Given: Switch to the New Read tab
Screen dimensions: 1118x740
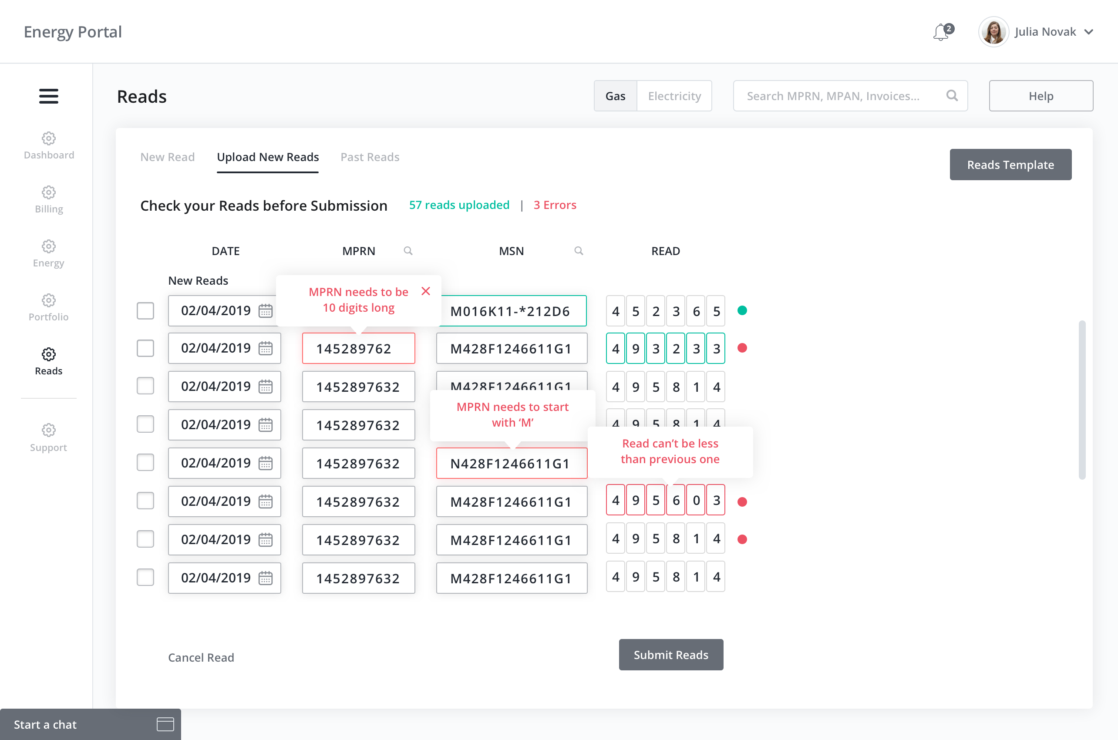Looking at the screenshot, I should pos(167,157).
